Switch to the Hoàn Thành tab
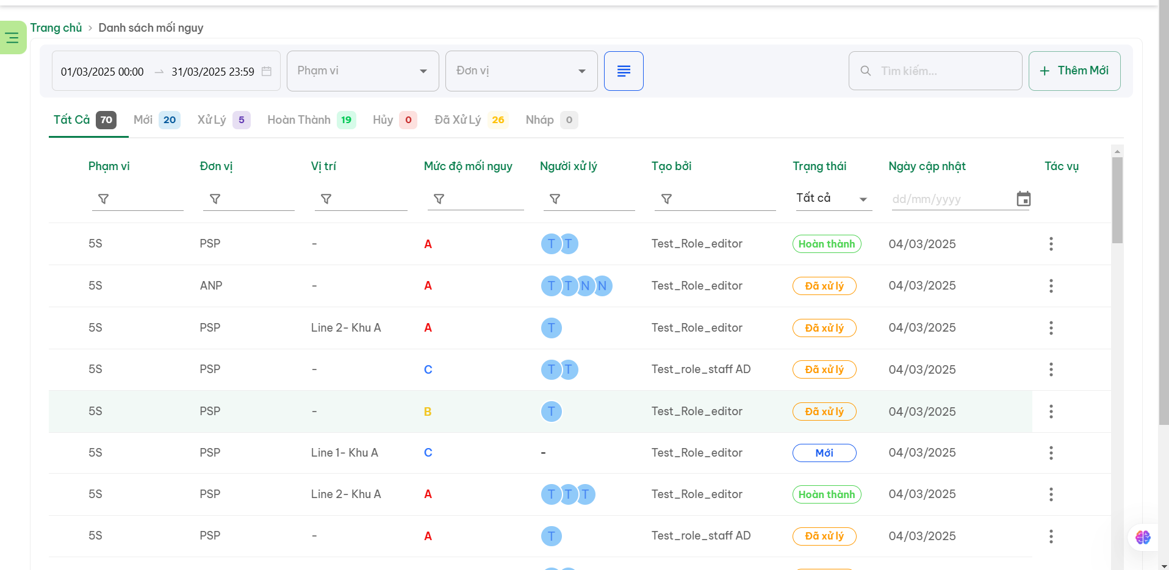Image resolution: width=1169 pixels, height=570 pixels. 311,120
